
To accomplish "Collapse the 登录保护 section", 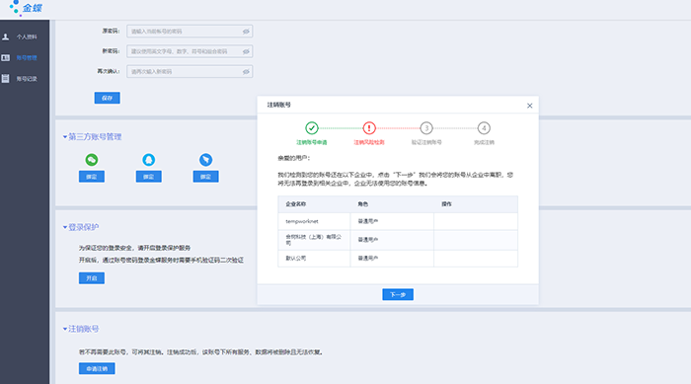I will pos(81,227).
